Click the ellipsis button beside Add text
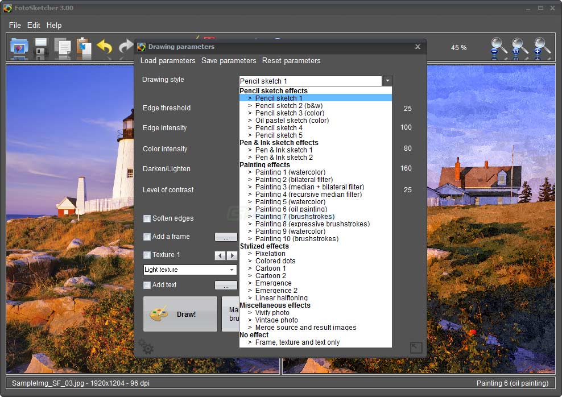Viewport: 562px width, 397px height. pyautogui.click(x=226, y=286)
